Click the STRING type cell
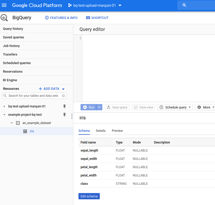This screenshot has height=205, width=215. 121,184
